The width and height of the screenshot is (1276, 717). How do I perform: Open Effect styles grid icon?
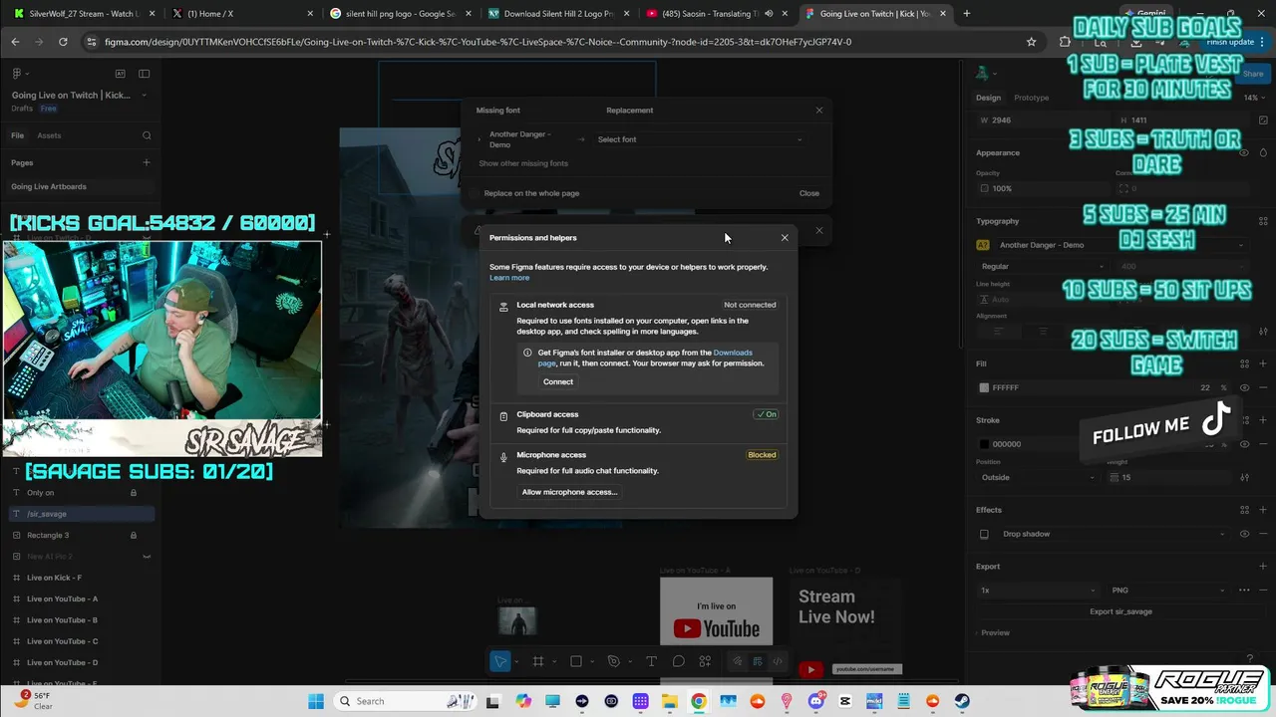[x=1244, y=510]
